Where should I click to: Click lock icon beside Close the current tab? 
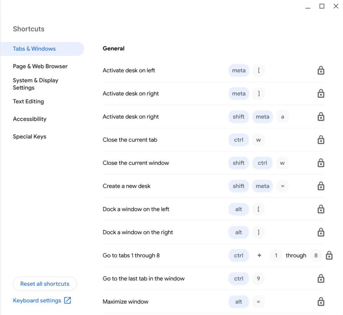point(321,140)
